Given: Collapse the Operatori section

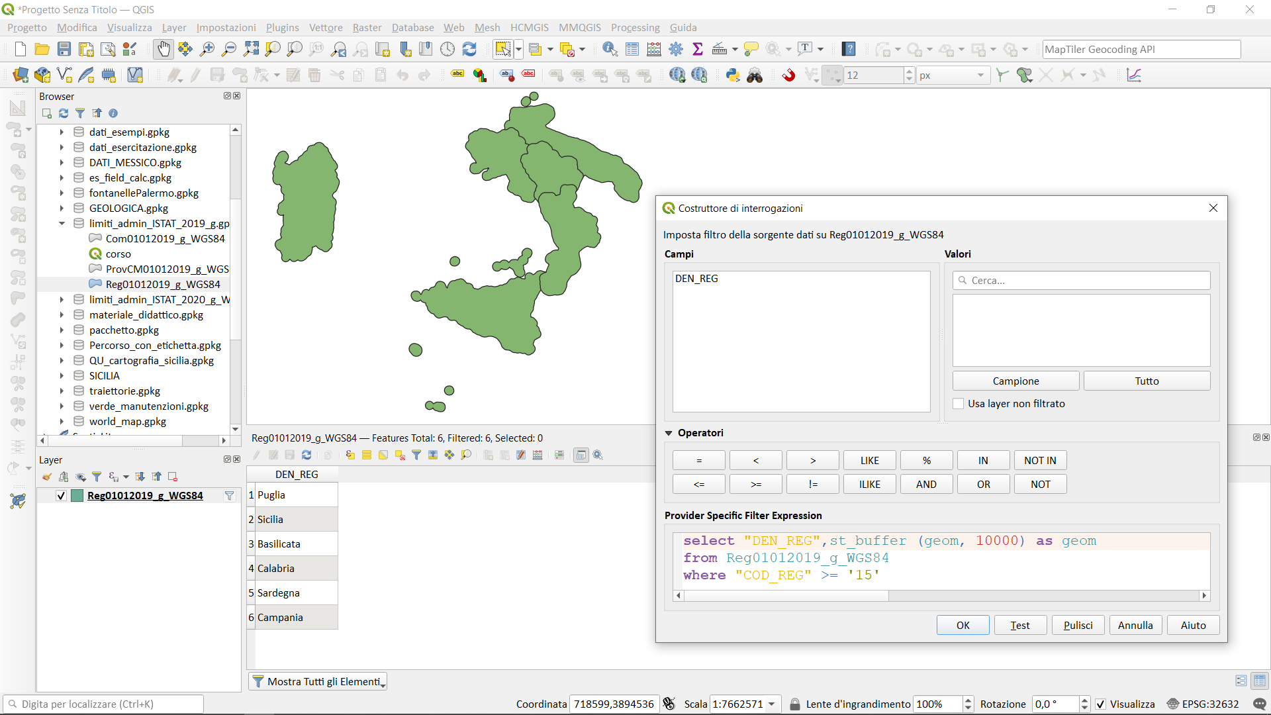Looking at the screenshot, I should coord(669,433).
